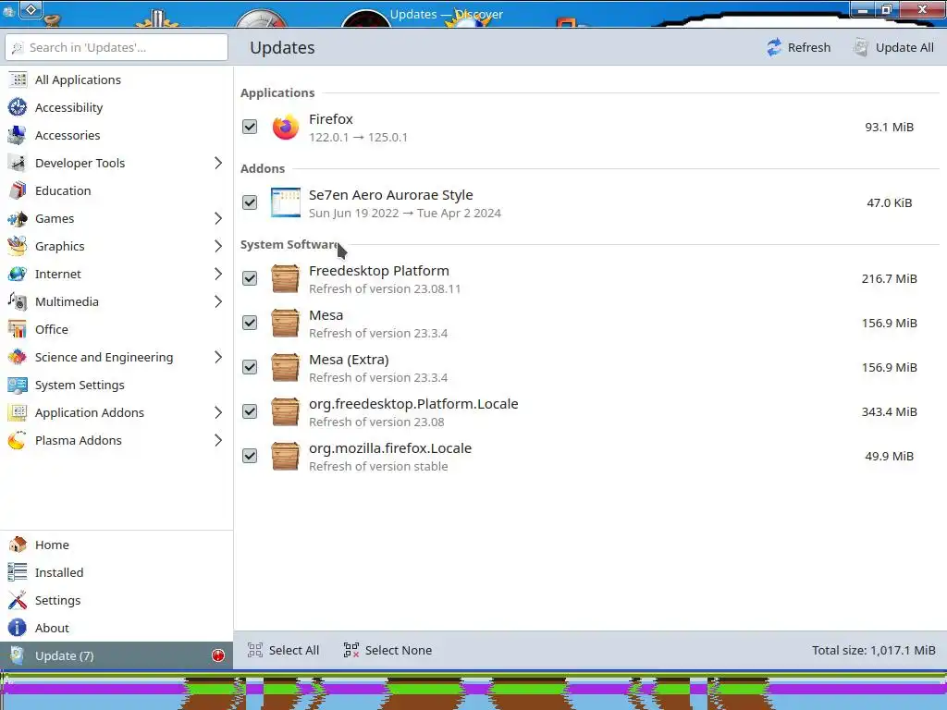This screenshot has height=710, width=947.
Task: Expand the Multimedia category chevron
Action: (x=218, y=302)
